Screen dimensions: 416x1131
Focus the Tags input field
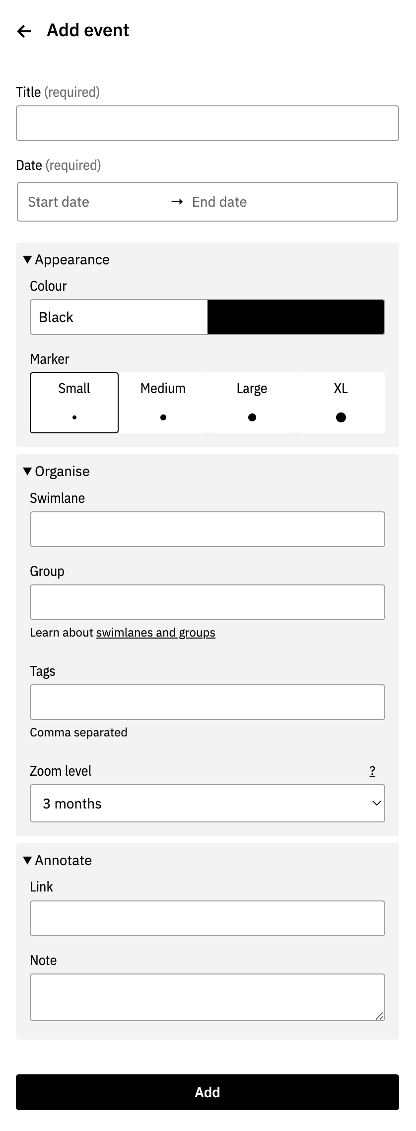click(x=208, y=702)
